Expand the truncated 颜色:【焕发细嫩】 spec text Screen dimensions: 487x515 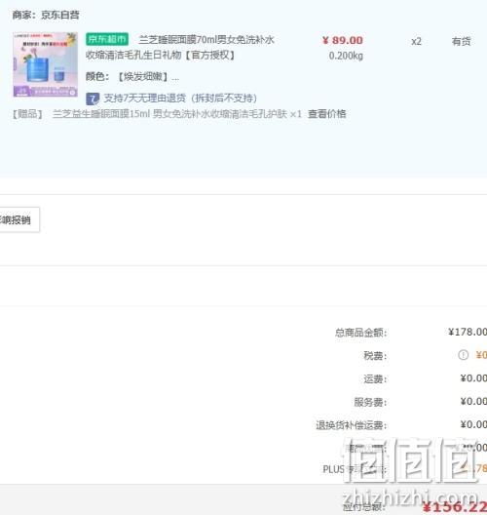pos(132,77)
